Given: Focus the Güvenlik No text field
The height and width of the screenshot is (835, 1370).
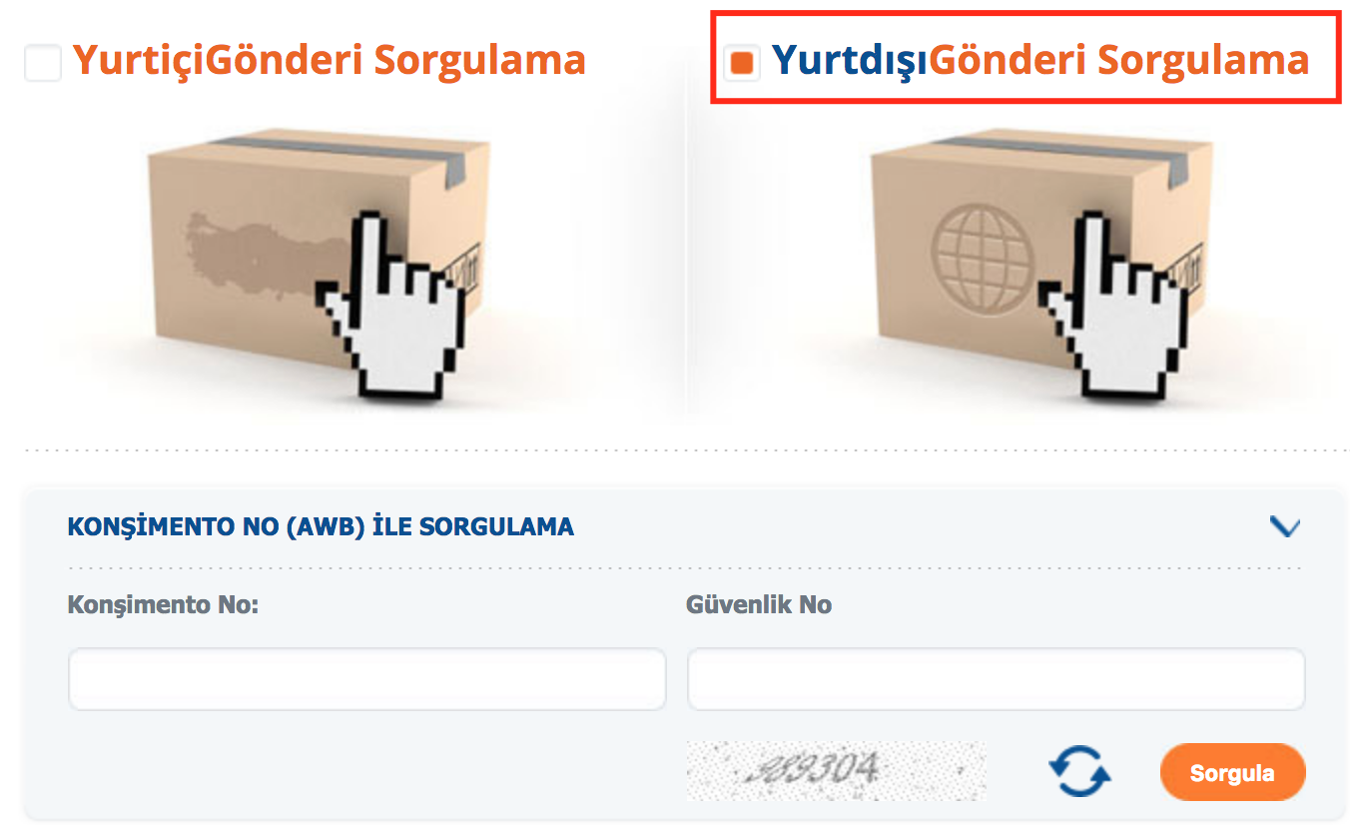Looking at the screenshot, I should (x=996, y=679).
